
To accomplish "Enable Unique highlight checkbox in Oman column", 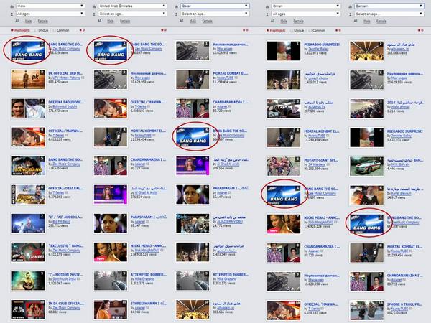I will click(292, 30).
